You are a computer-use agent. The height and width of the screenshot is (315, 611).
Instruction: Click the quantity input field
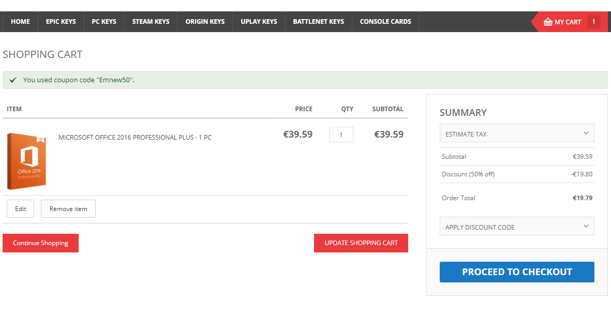[341, 134]
